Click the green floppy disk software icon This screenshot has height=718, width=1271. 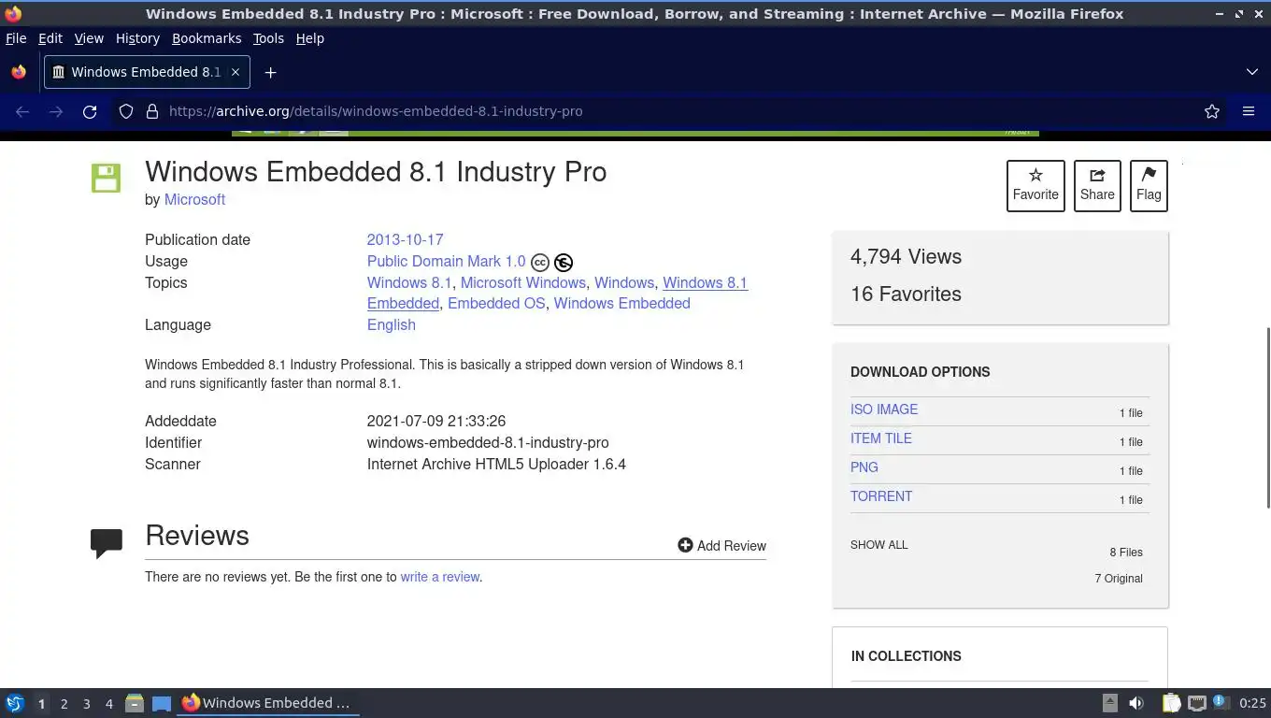tap(106, 178)
